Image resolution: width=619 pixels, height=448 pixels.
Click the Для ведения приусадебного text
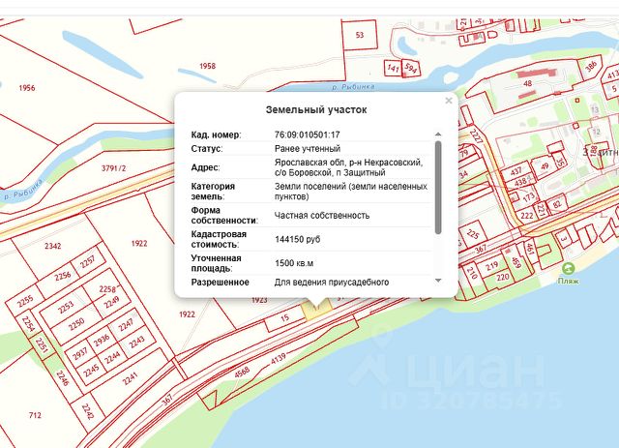pos(332,283)
